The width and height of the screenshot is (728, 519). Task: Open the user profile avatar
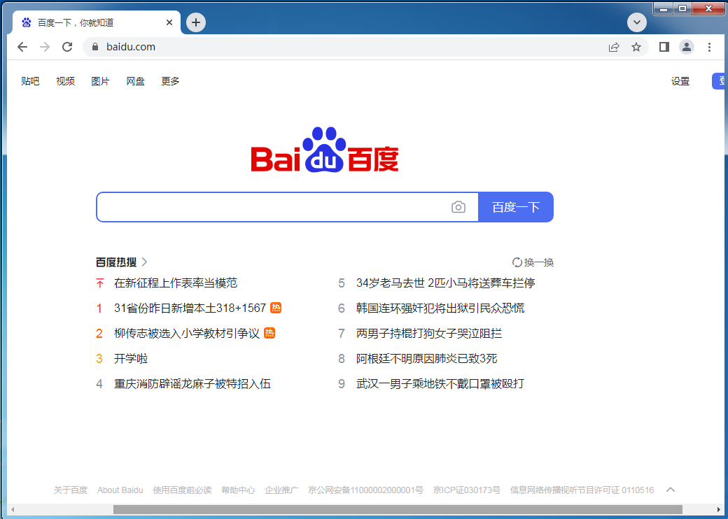pyautogui.click(x=687, y=47)
